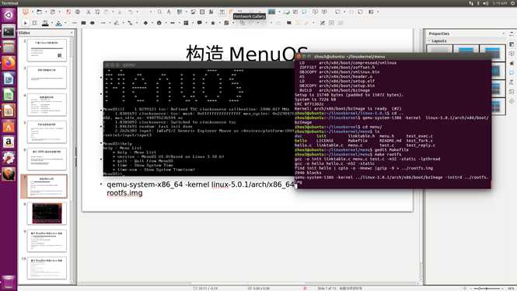Select the slide 8 thumbnail with dark image

47,213
